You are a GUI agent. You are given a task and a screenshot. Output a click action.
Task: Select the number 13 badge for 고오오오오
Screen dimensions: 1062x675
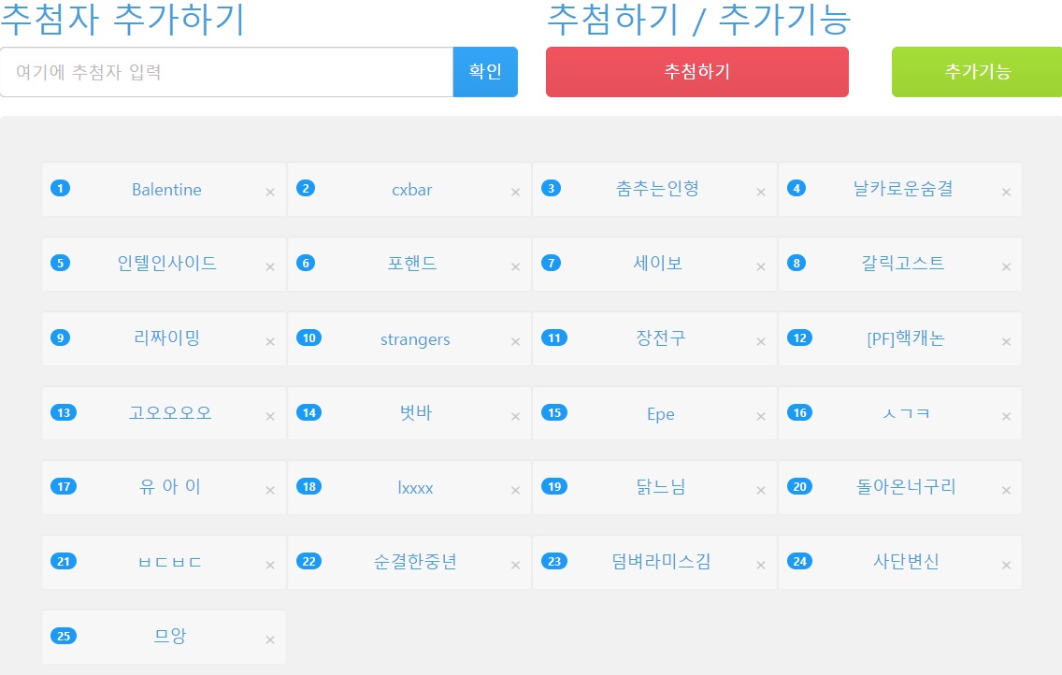(65, 413)
